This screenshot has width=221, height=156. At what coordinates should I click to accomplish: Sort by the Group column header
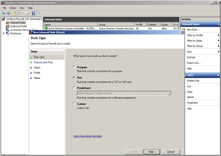tap(116, 25)
